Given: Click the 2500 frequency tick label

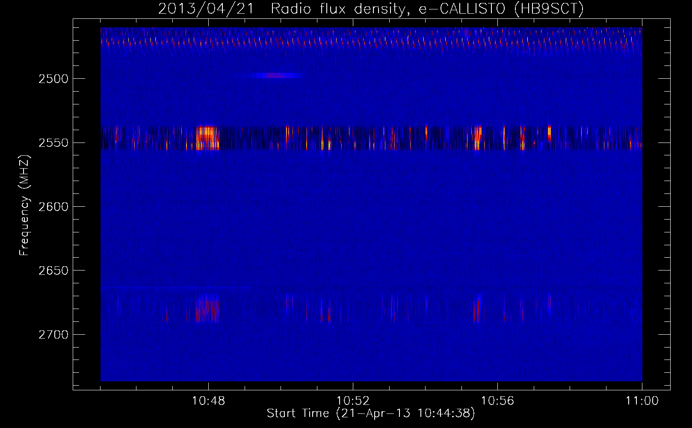Looking at the screenshot, I should (53, 79).
